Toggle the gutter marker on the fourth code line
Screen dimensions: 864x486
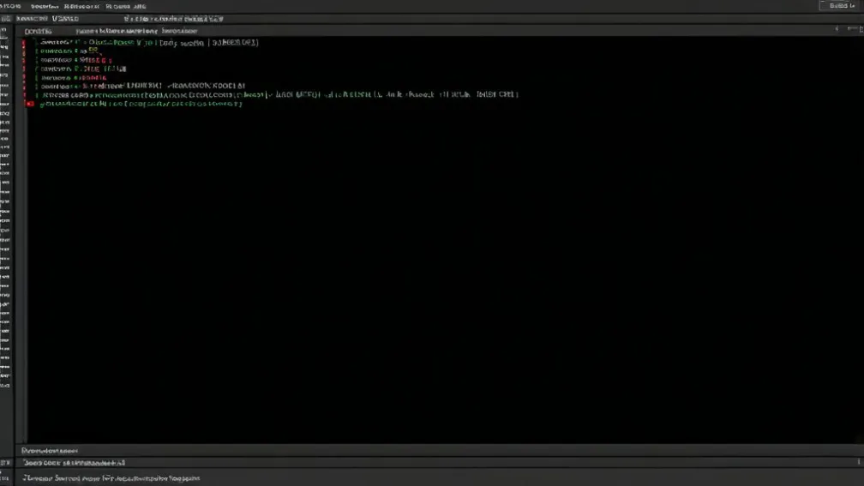pos(24,69)
